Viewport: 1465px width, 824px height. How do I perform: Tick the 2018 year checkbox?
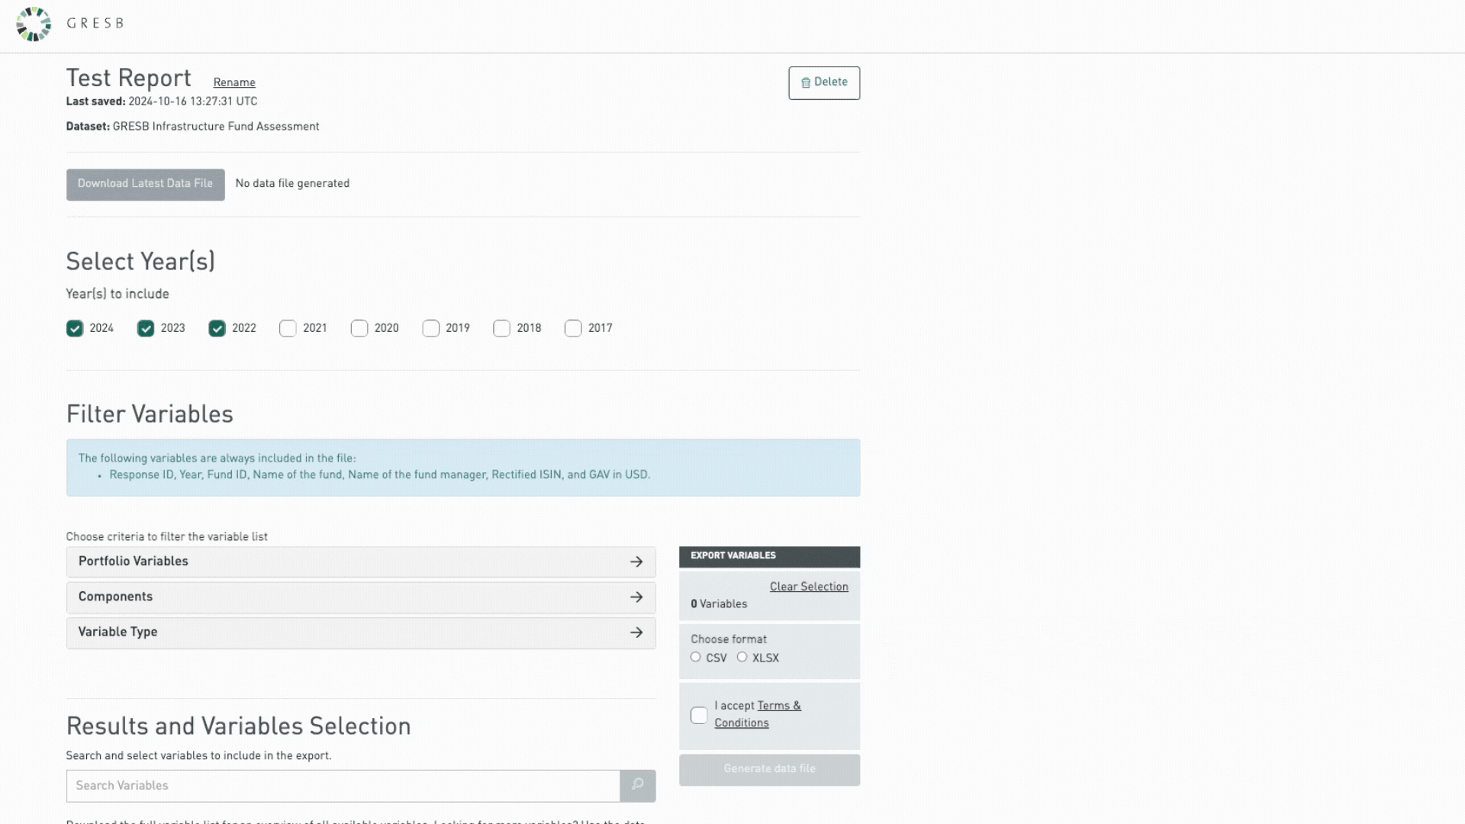pyautogui.click(x=501, y=328)
